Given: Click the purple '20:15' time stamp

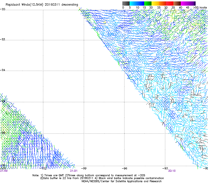Looking at the screenshot, I should pyautogui.click(x=172, y=171).
